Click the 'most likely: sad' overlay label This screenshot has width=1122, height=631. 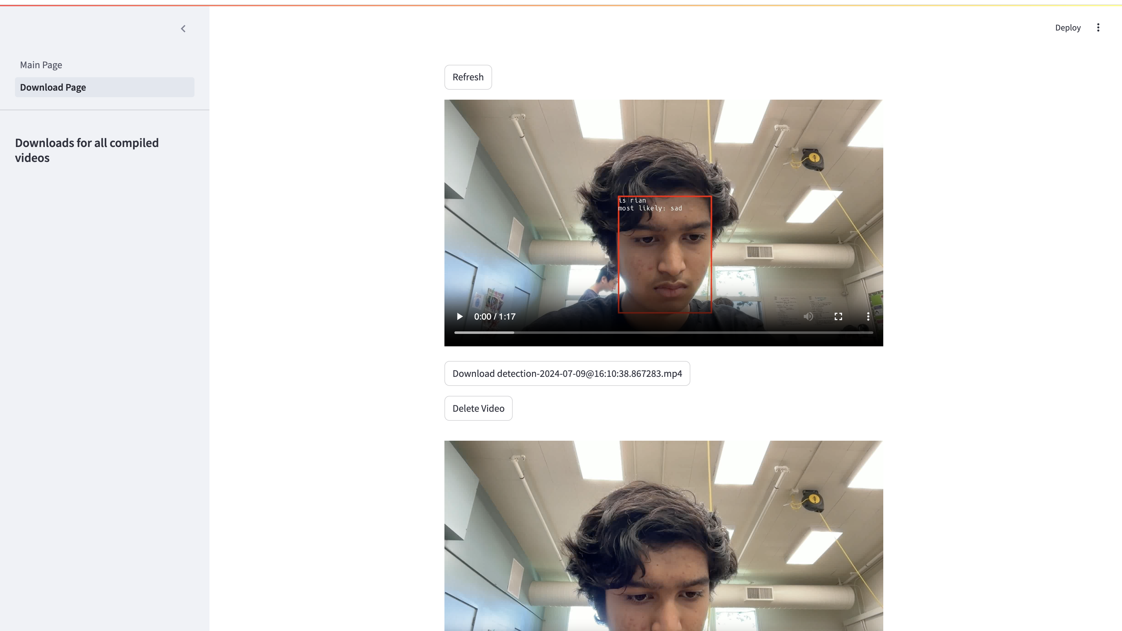[650, 208]
